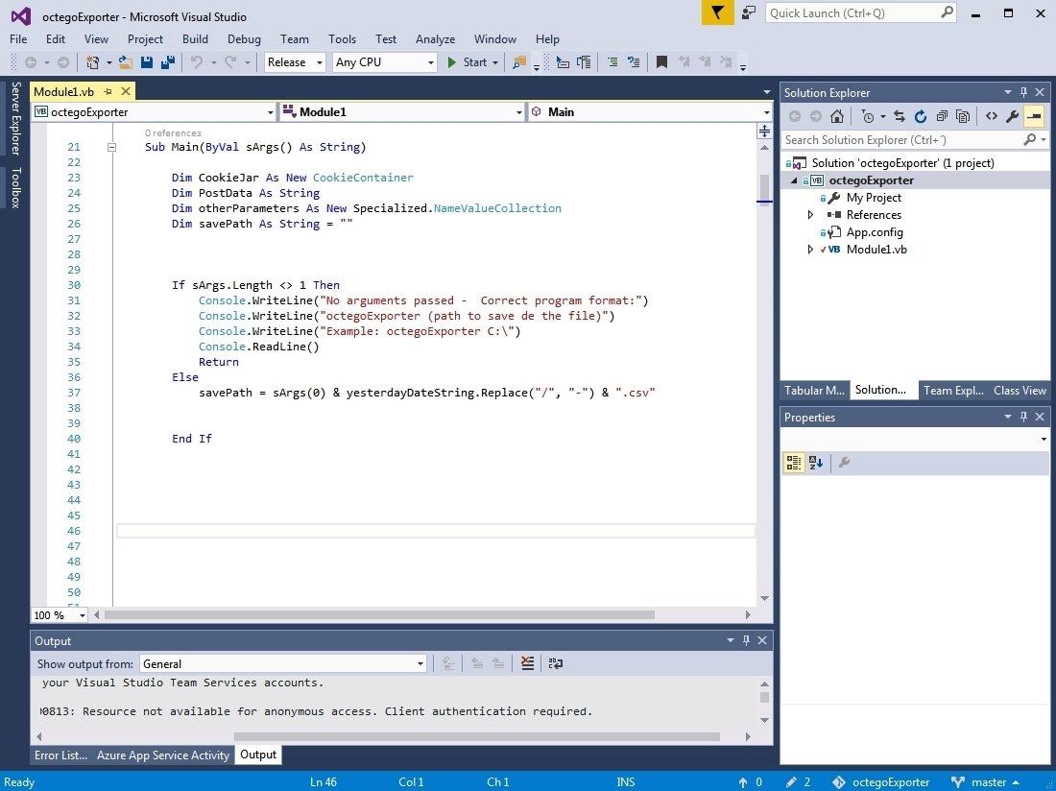
Task: Click the unpushed commits indicator in status bar
Action: (751, 782)
